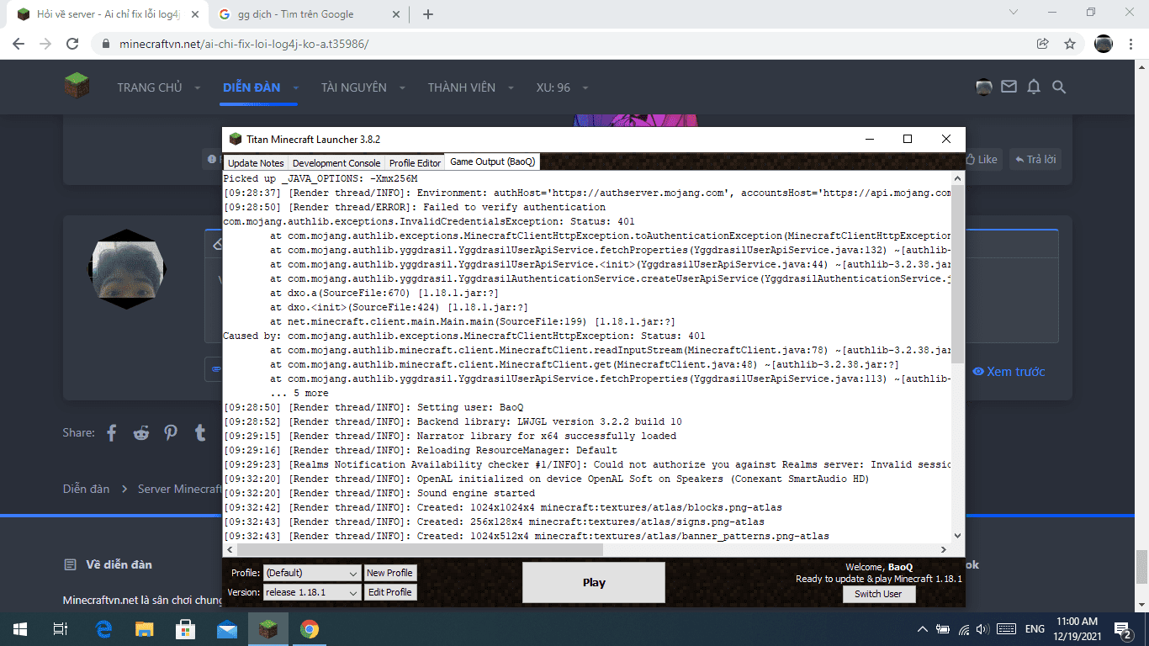Click the Like button on the post
Screen dimensions: 1149x646
click(x=981, y=159)
